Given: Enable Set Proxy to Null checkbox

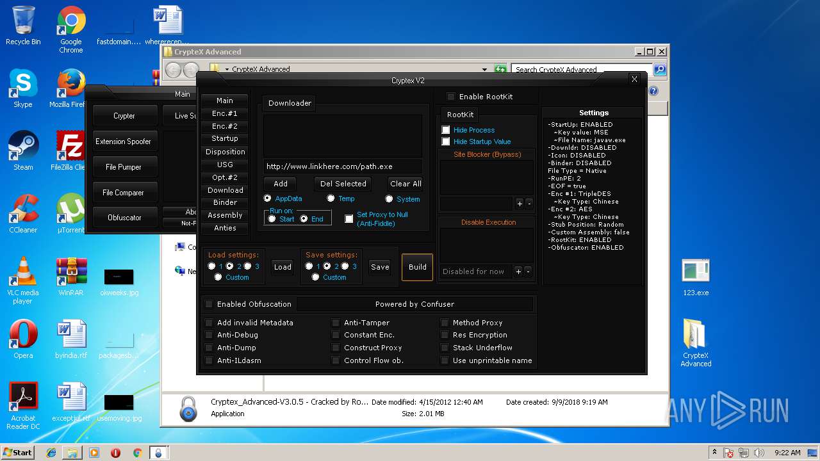Looking at the screenshot, I should 349,219.
